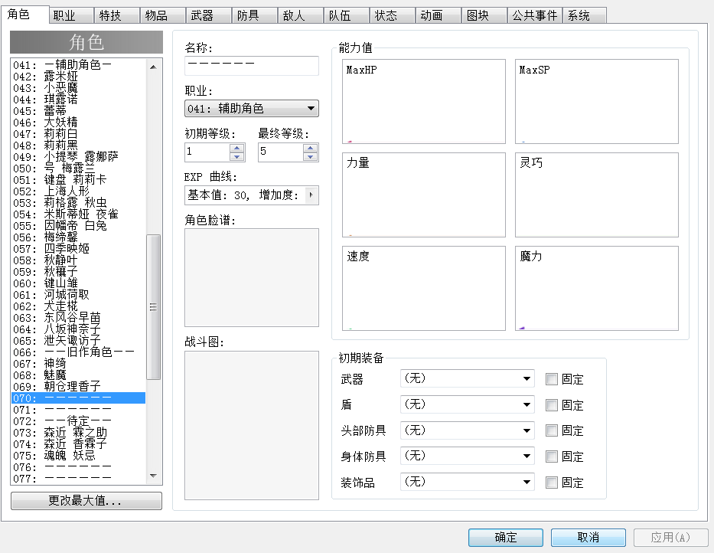Click the actor list scrollbar thumb
The width and height of the screenshot is (714, 553).
[x=154, y=307]
